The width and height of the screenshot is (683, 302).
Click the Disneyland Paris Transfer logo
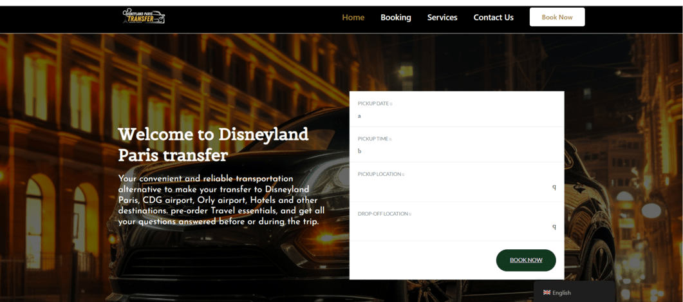[144, 17]
